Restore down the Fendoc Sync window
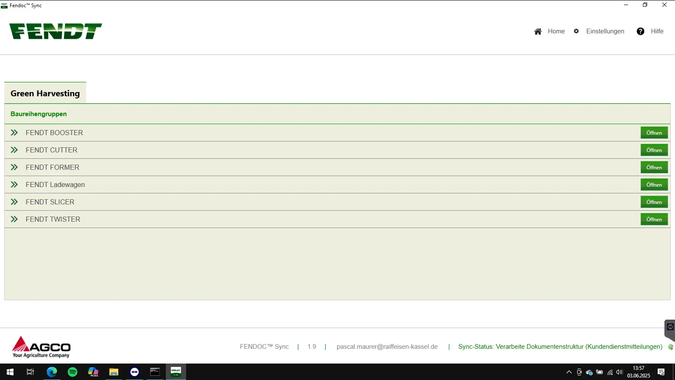675x380 pixels. (x=645, y=5)
